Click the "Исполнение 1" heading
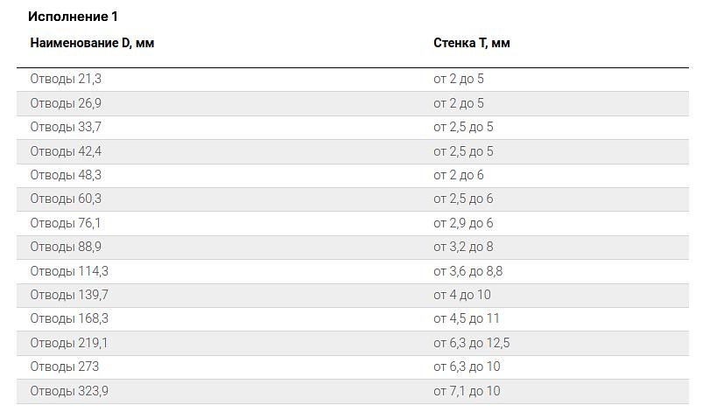 tap(73, 17)
